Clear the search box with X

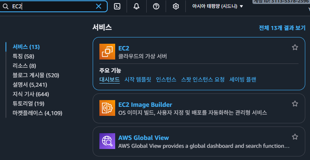point(99,6)
